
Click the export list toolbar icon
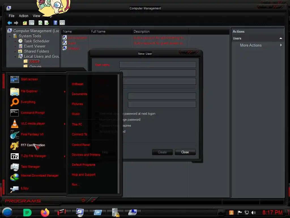[x=47, y=23]
